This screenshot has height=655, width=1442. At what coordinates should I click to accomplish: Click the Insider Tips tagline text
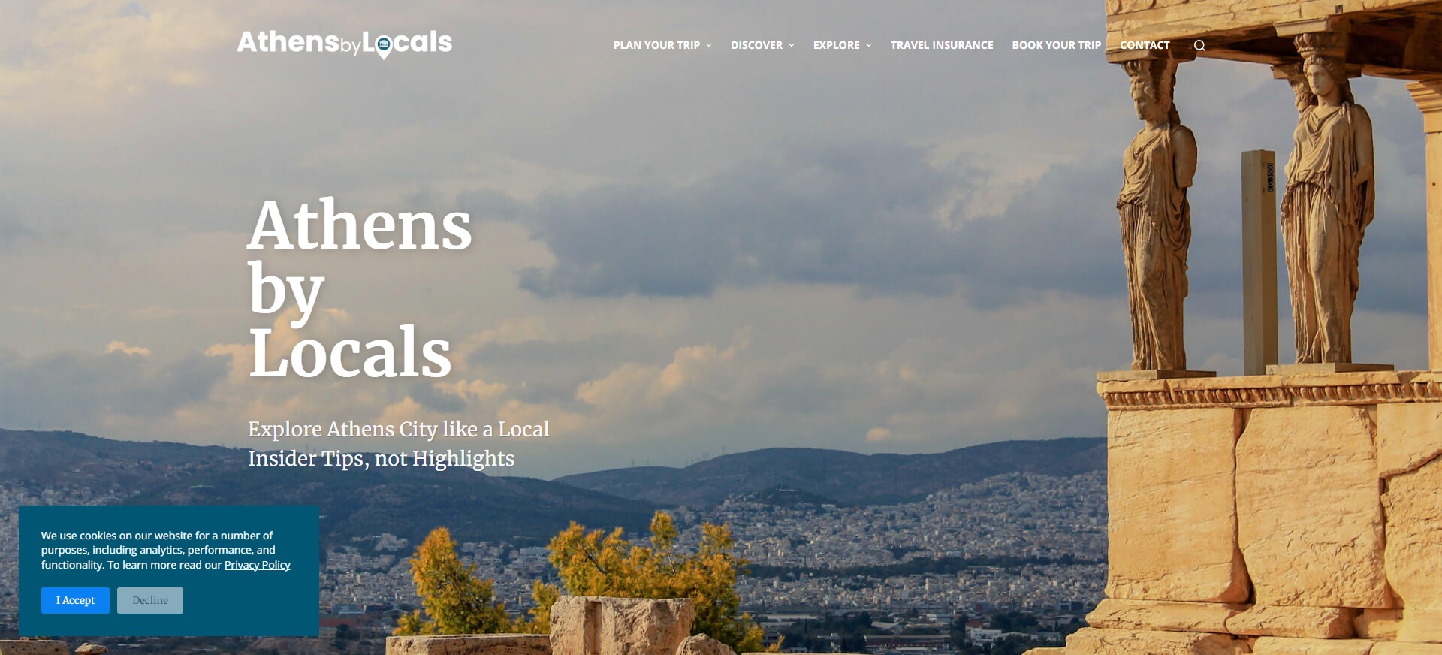click(x=382, y=458)
